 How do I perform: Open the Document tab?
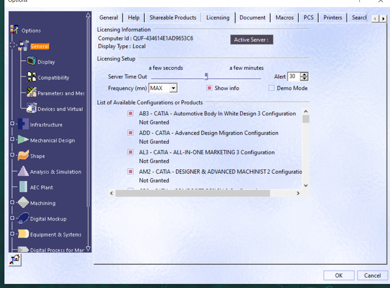click(x=252, y=18)
